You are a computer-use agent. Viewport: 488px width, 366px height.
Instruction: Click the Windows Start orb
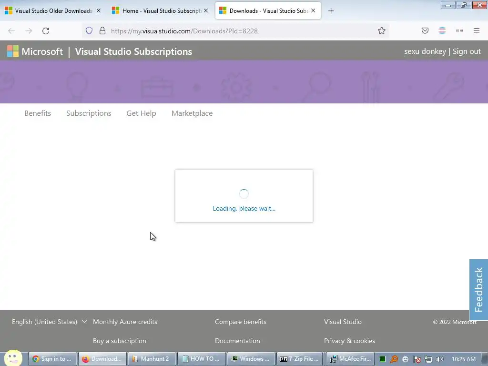[x=13, y=358]
